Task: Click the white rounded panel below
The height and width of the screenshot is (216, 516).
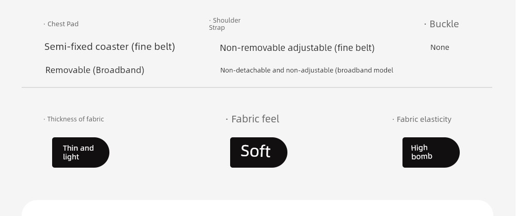Action: point(257,208)
